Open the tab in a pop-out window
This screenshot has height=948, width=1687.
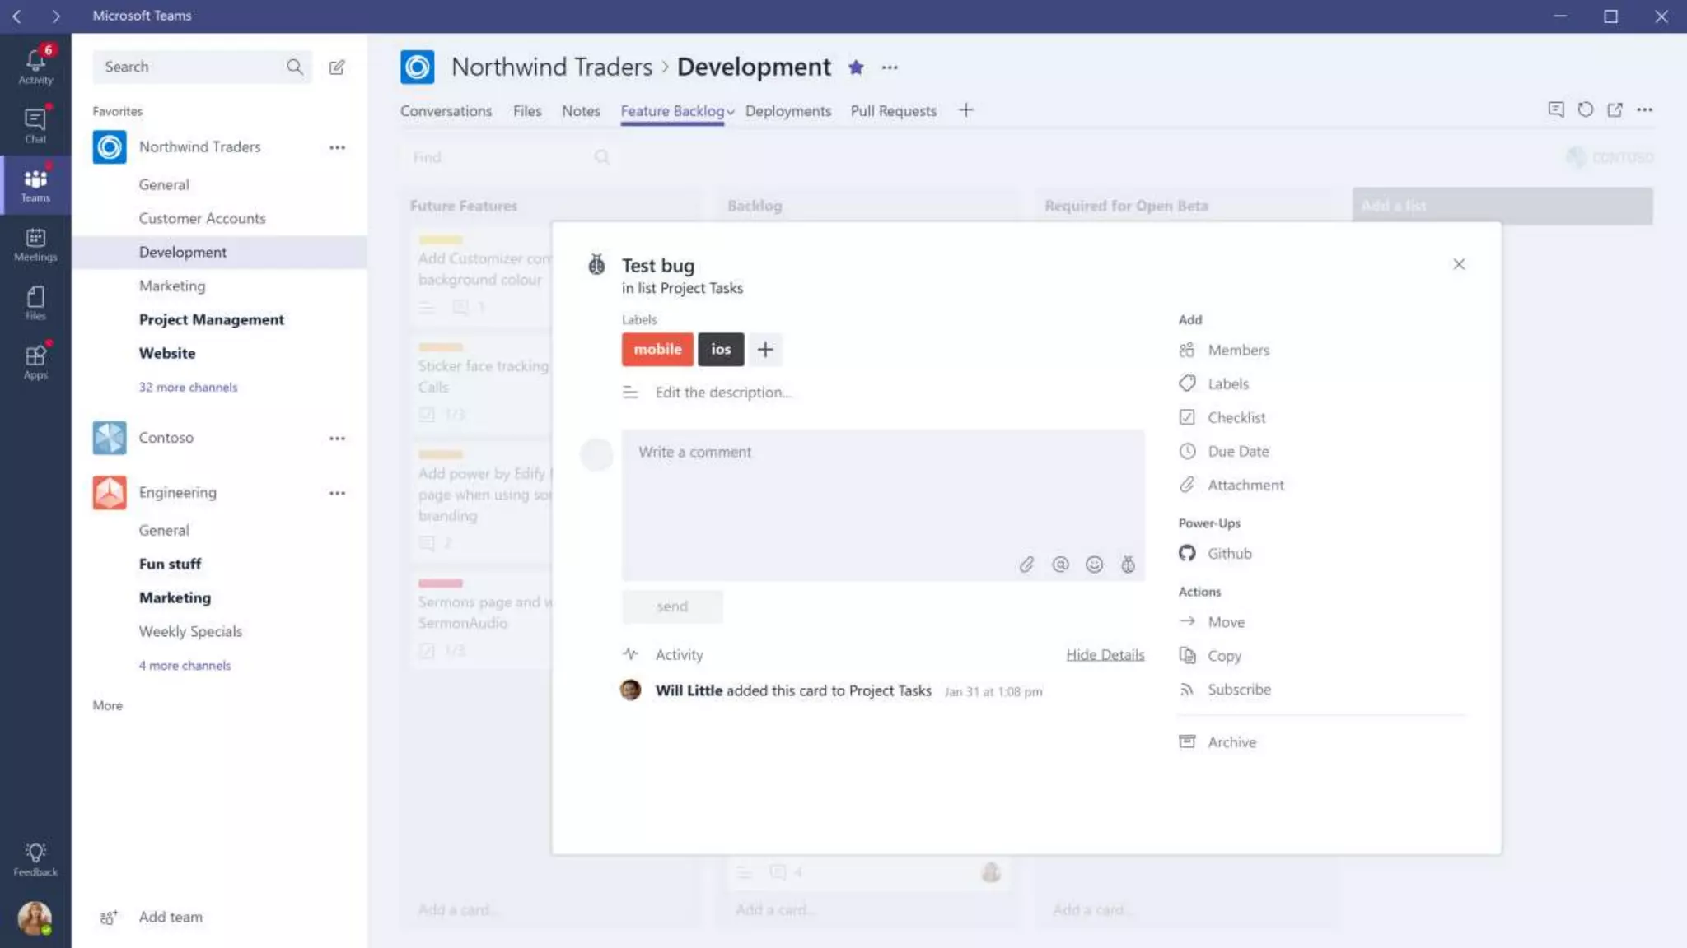click(1615, 109)
